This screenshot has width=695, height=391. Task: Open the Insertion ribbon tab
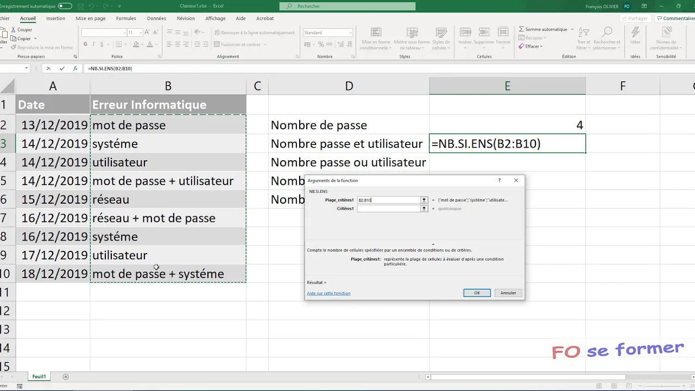(55, 18)
